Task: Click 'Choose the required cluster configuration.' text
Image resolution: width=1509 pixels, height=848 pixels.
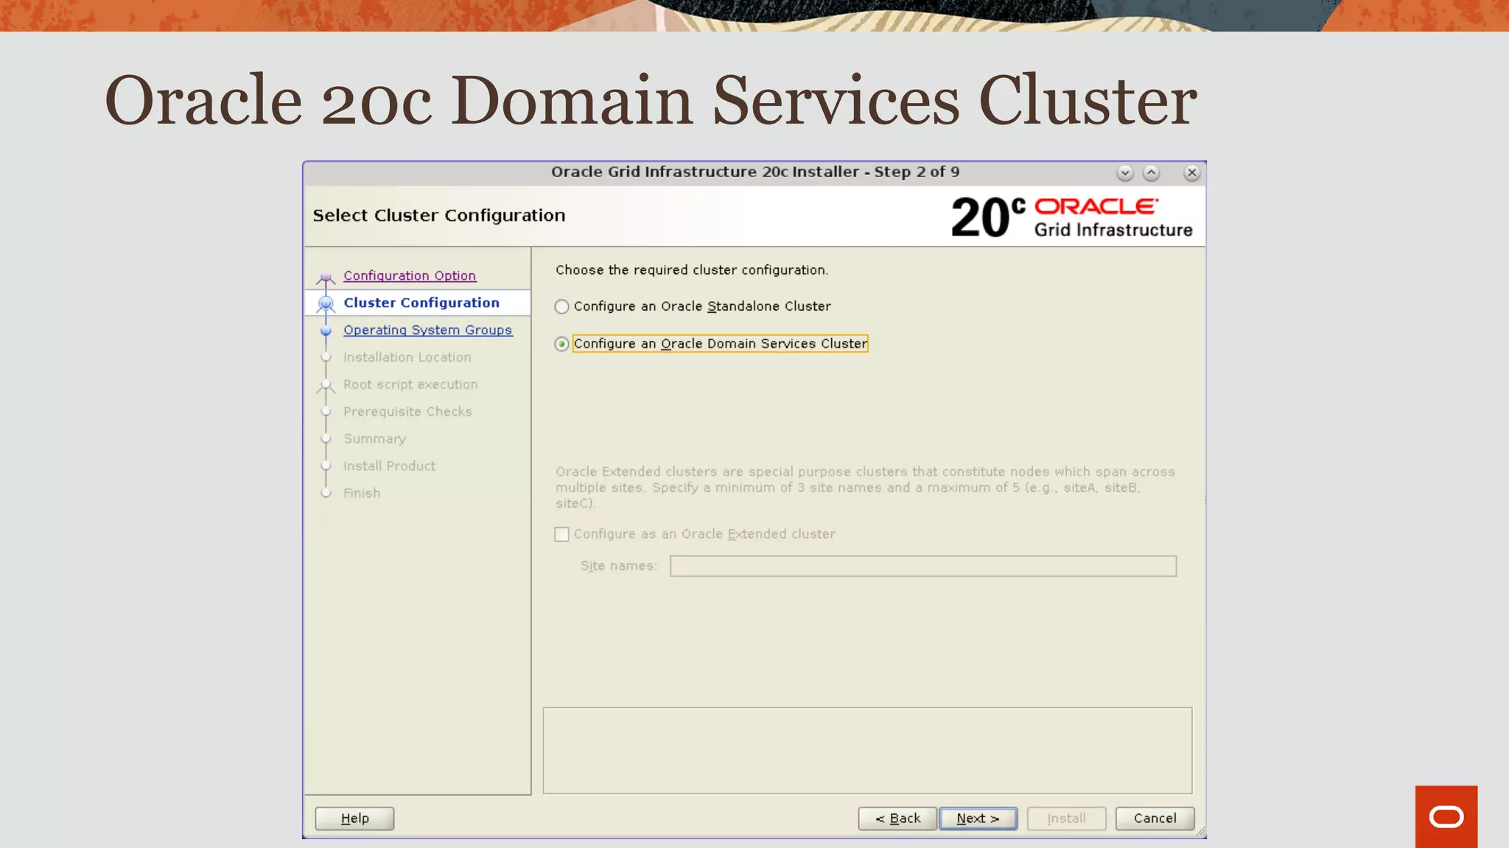Action: click(692, 270)
